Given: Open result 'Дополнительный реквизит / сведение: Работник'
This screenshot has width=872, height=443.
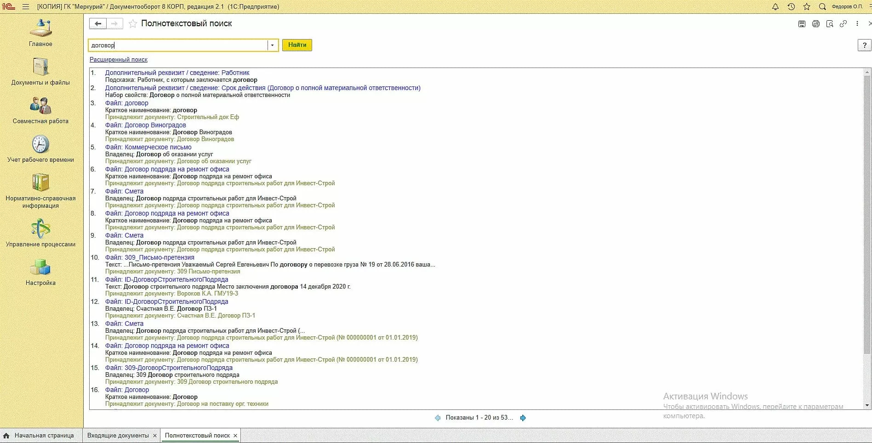Looking at the screenshot, I should coord(177,73).
